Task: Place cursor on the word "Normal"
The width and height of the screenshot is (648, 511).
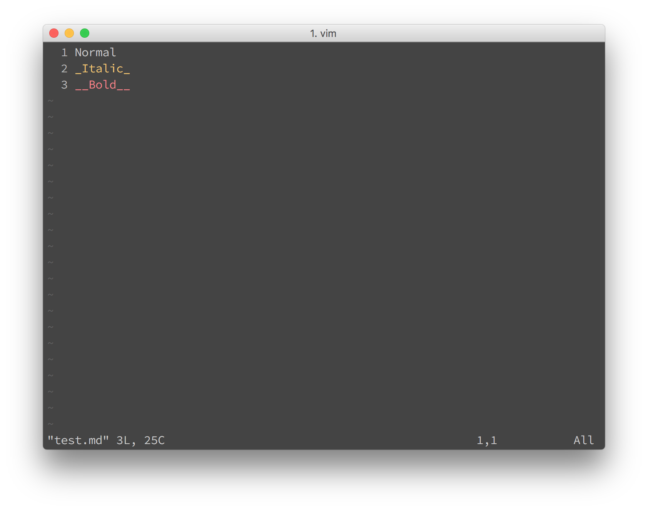Action: point(95,52)
